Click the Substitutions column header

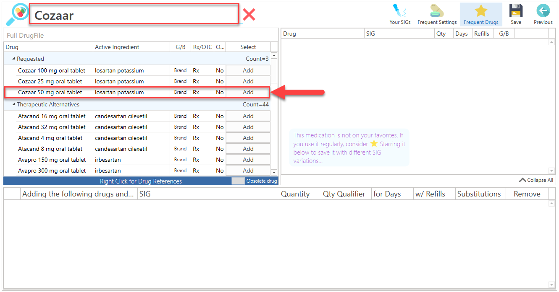pos(480,194)
